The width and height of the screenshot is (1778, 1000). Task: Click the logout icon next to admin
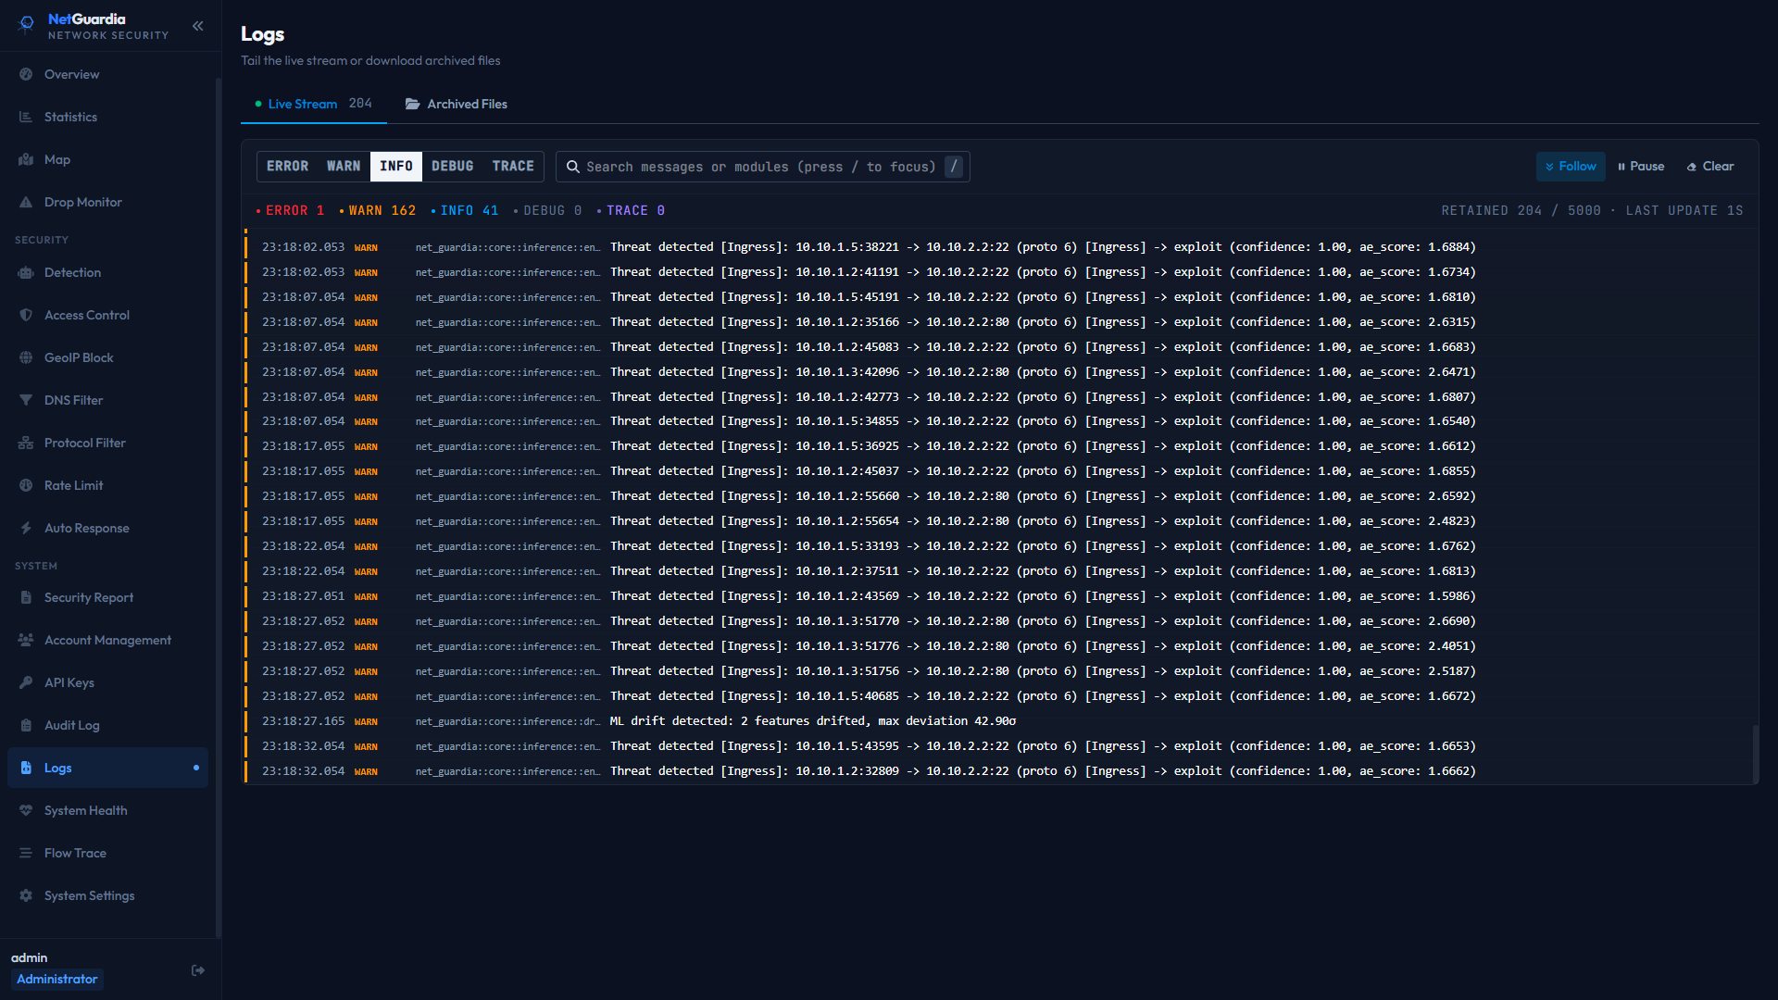197,970
